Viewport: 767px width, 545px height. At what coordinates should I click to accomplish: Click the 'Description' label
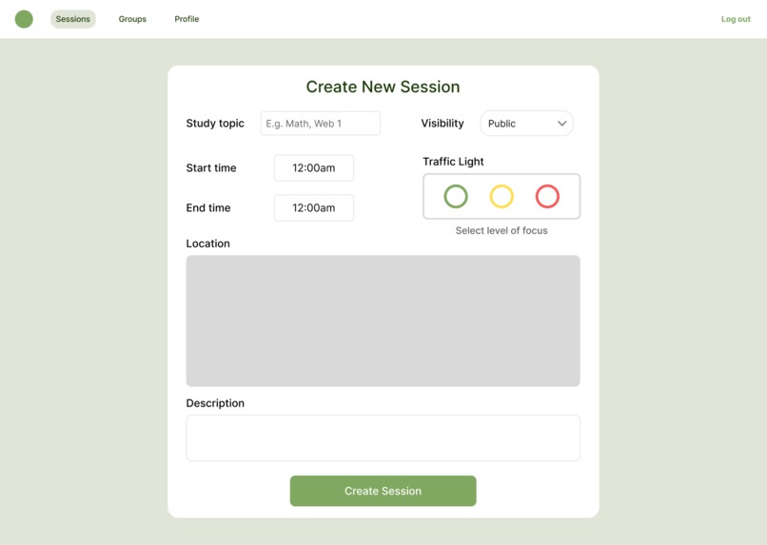[215, 403]
